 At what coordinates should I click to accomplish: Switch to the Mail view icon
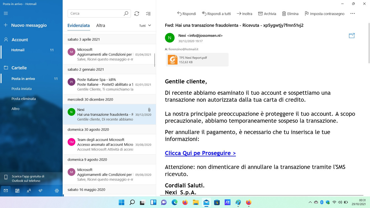[x=6, y=191]
